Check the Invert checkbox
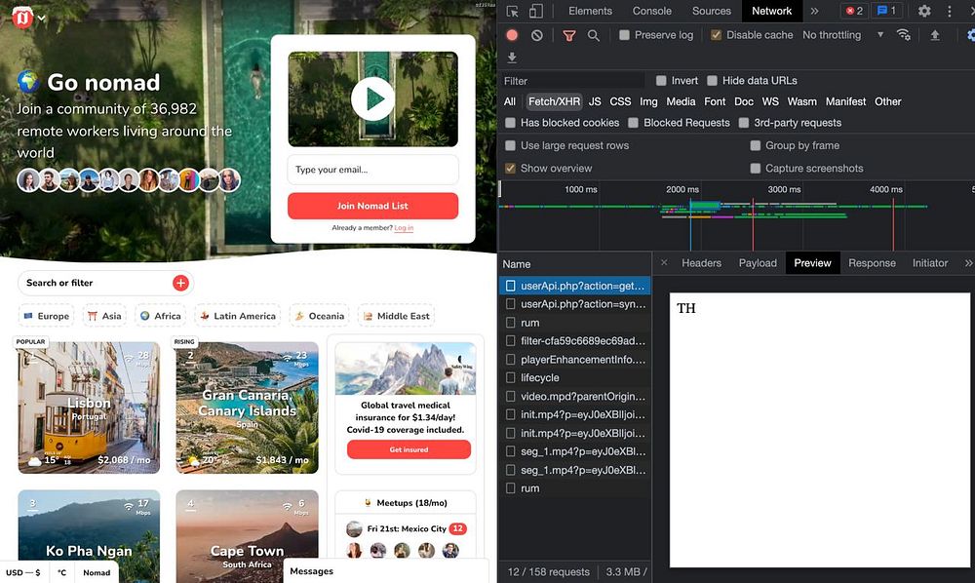Image resolution: width=975 pixels, height=583 pixels. pos(661,81)
